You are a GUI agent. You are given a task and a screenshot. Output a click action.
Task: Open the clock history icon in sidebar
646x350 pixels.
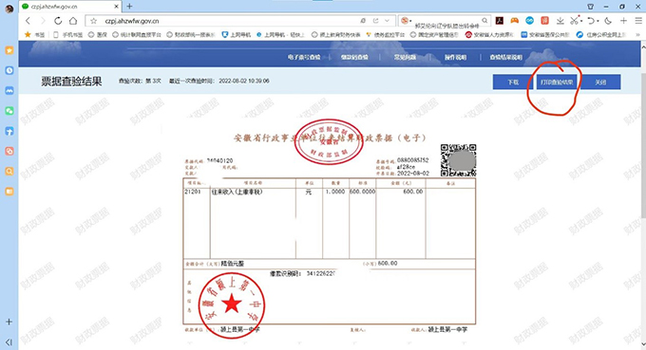click(x=9, y=70)
